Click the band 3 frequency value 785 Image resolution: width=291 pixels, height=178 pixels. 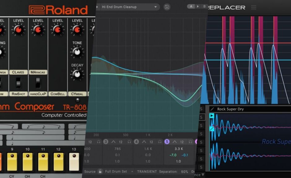click(x=117, y=149)
